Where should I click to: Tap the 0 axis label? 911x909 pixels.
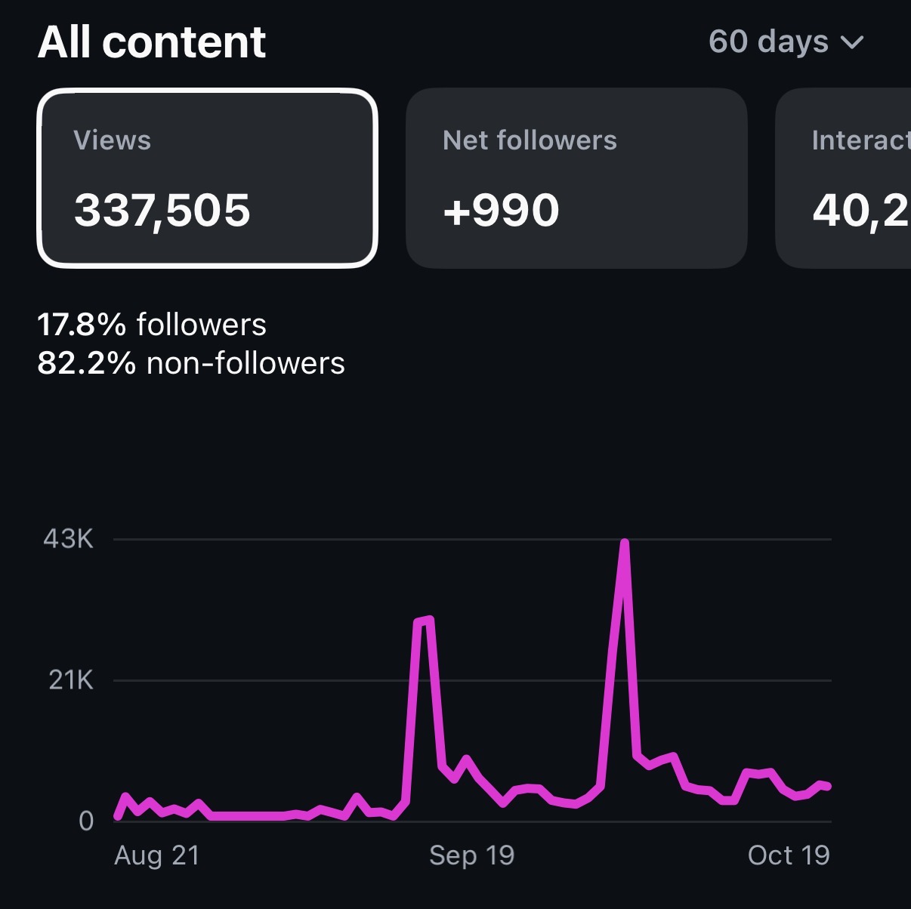[x=86, y=821]
